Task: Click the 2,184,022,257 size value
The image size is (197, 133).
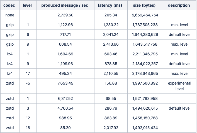Action: (145, 64)
